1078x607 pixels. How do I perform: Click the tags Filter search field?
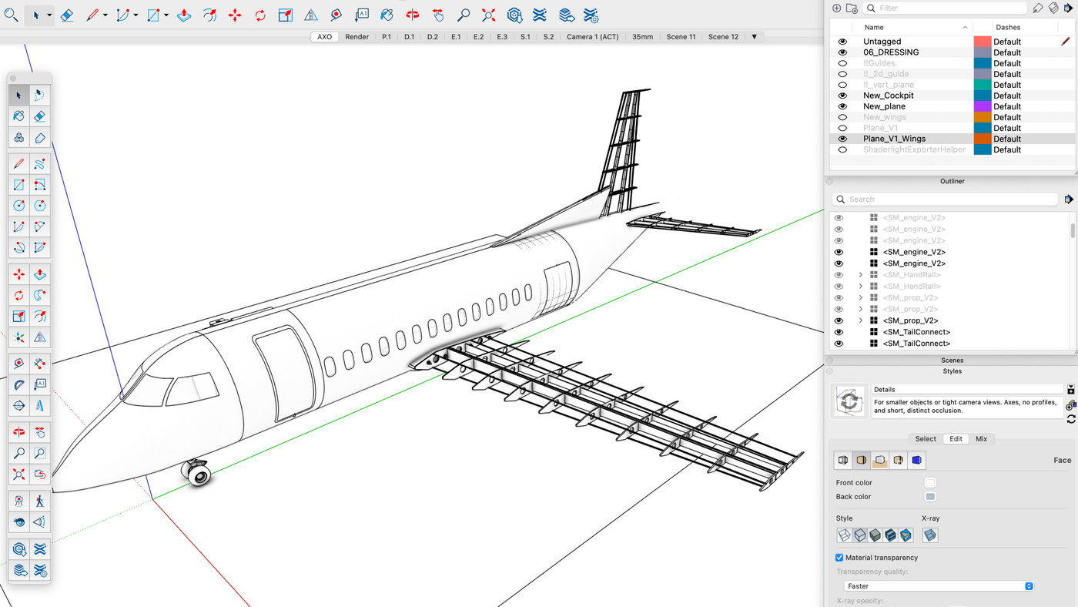coord(945,8)
